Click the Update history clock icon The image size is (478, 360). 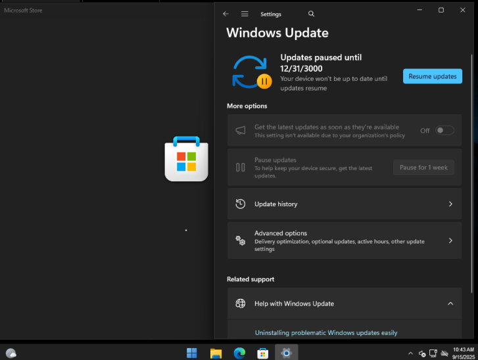point(240,204)
